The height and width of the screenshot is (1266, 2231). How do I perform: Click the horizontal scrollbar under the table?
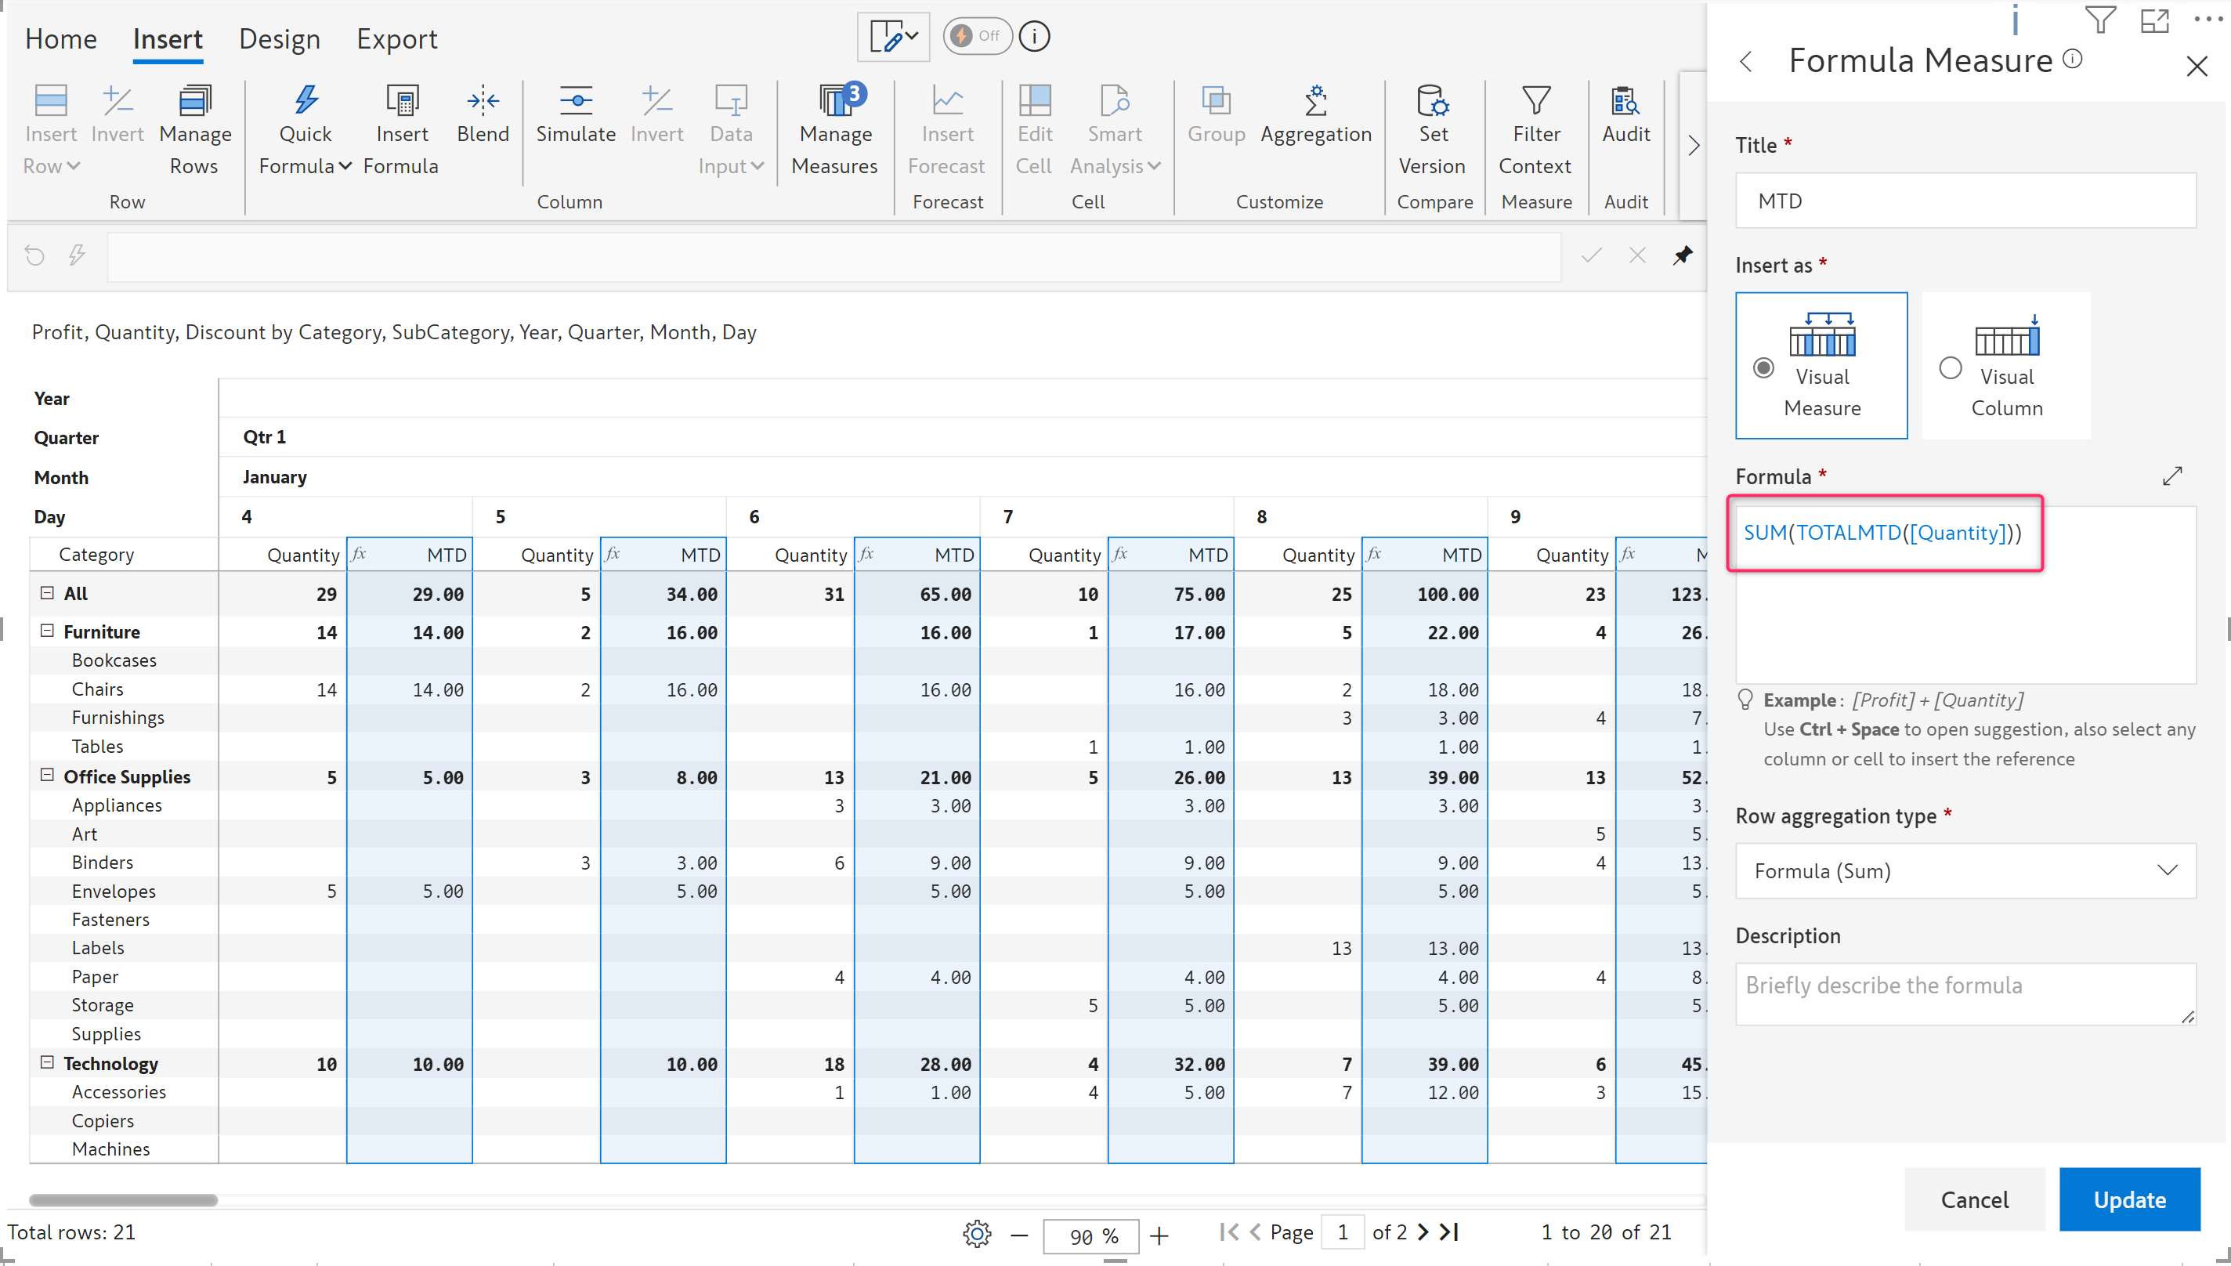(124, 1200)
